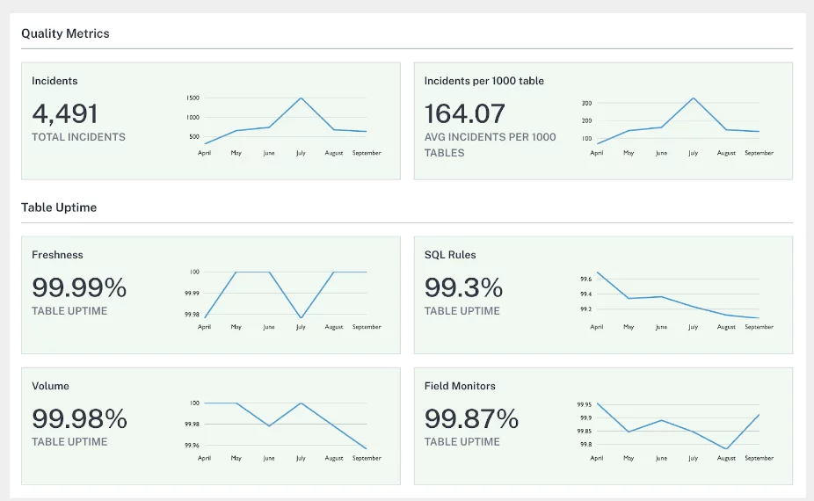Viewport: 814px width, 501px height.
Task: Click the 99.98% Volume uptime value
Action: click(79, 418)
